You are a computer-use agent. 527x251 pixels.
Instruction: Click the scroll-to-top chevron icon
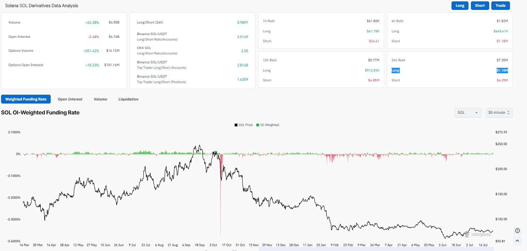pos(517,241)
